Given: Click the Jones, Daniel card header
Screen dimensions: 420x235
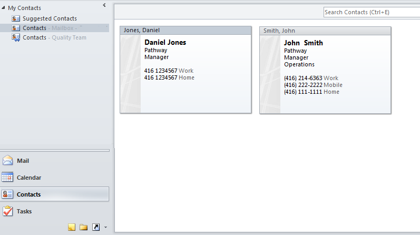Looking at the screenshot, I should [x=185, y=30].
